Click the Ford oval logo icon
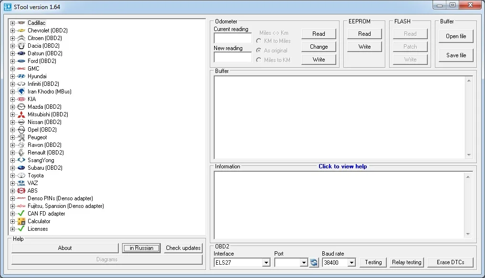Image resolution: width=485 pixels, height=278 pixels. pos(21,61)
